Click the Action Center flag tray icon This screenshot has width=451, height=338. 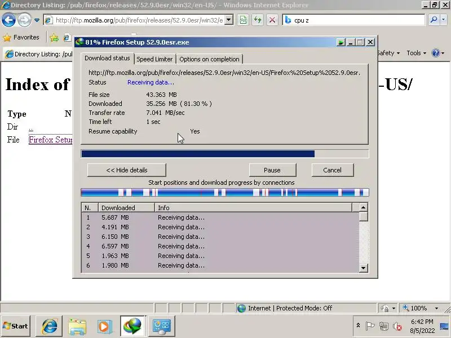tap(370, 326)
